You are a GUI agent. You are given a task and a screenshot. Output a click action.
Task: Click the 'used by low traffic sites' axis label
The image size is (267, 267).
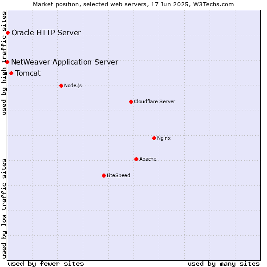(x=4, y=209)
